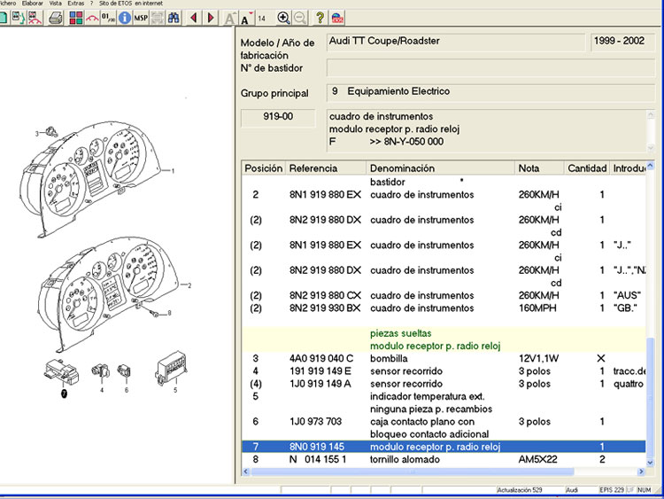Click the MSP toolbar button

(141, 18)
